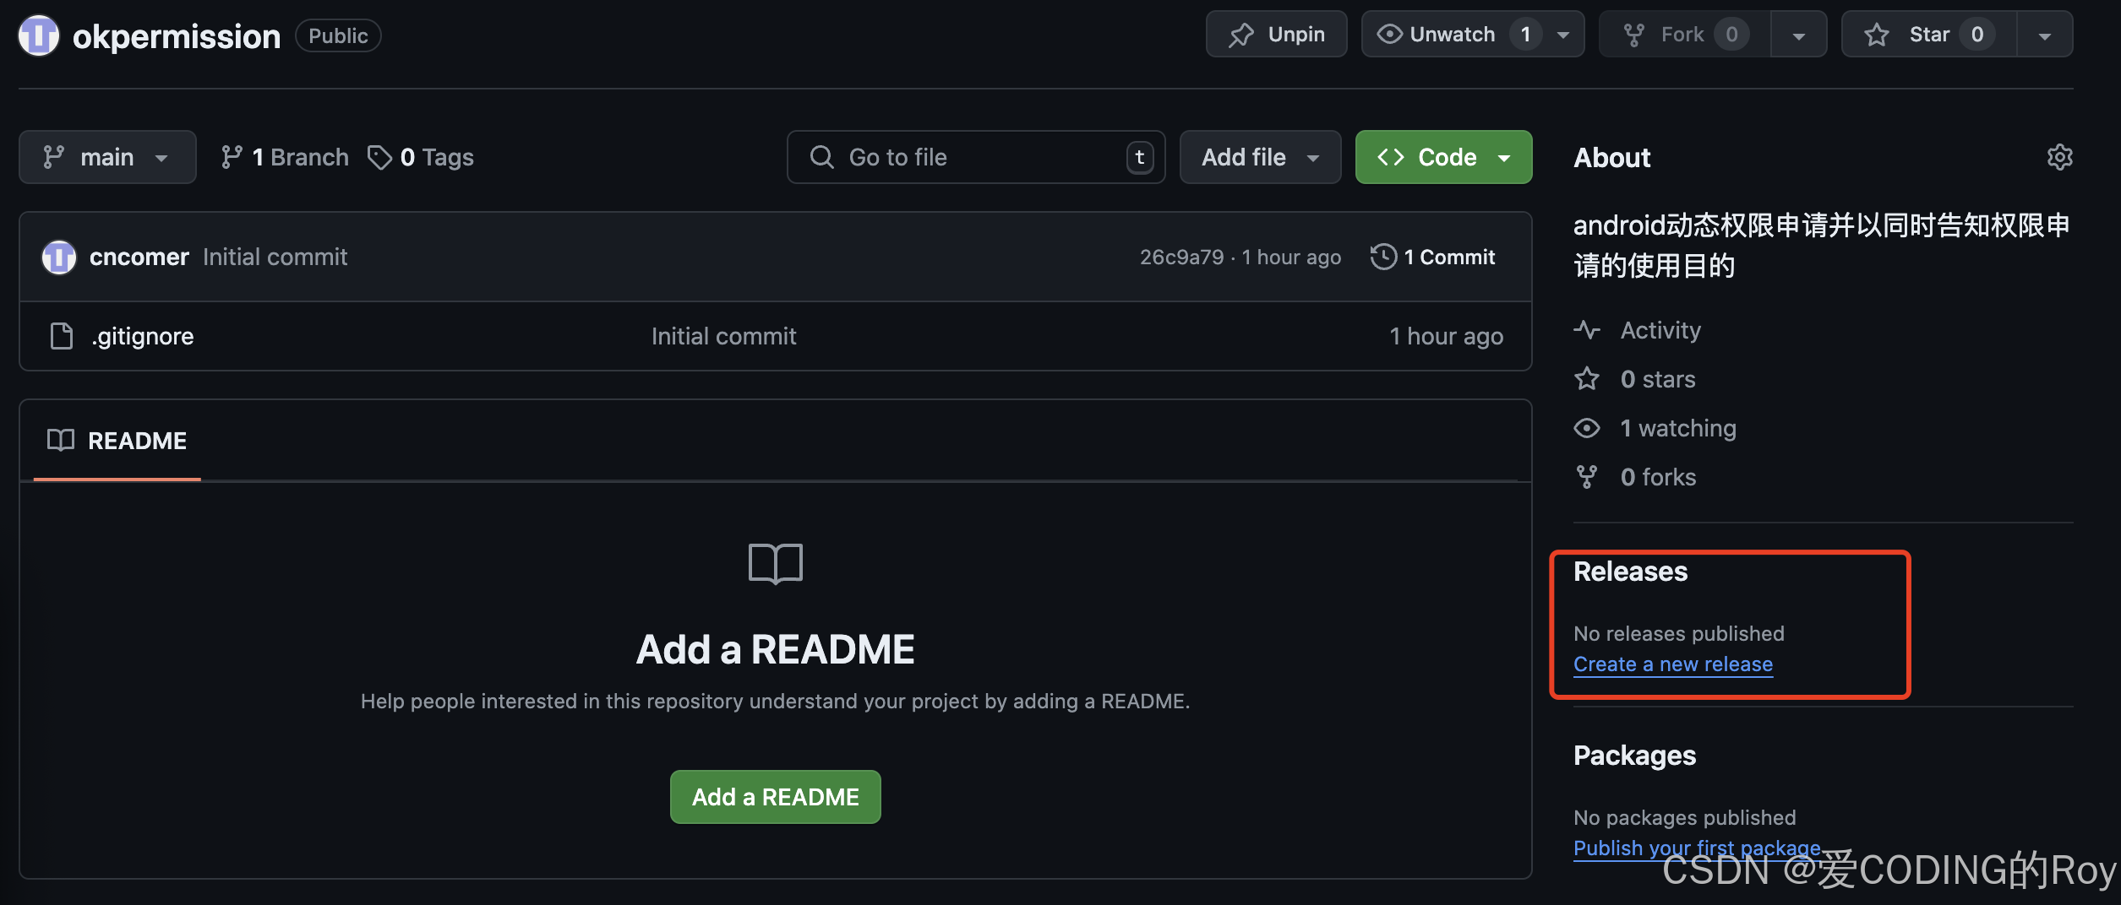Screen dimensions: 2121x905
Task: Click the search magnifier icon in Go to file
Action: [821, 157]
